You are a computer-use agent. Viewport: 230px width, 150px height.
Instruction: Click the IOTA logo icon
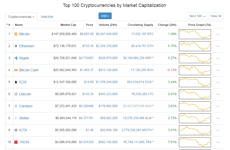tap(16, 130)
